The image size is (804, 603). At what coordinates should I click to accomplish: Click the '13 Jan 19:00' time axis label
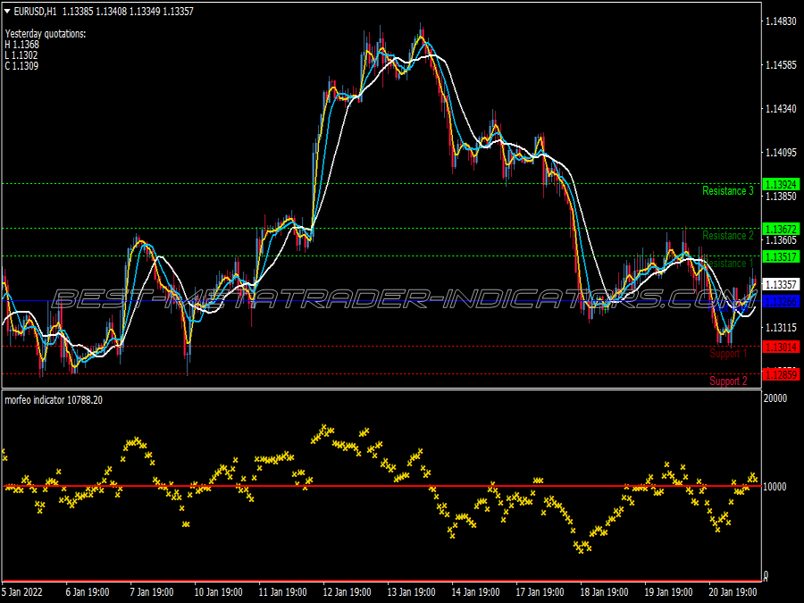click(411, 591)
